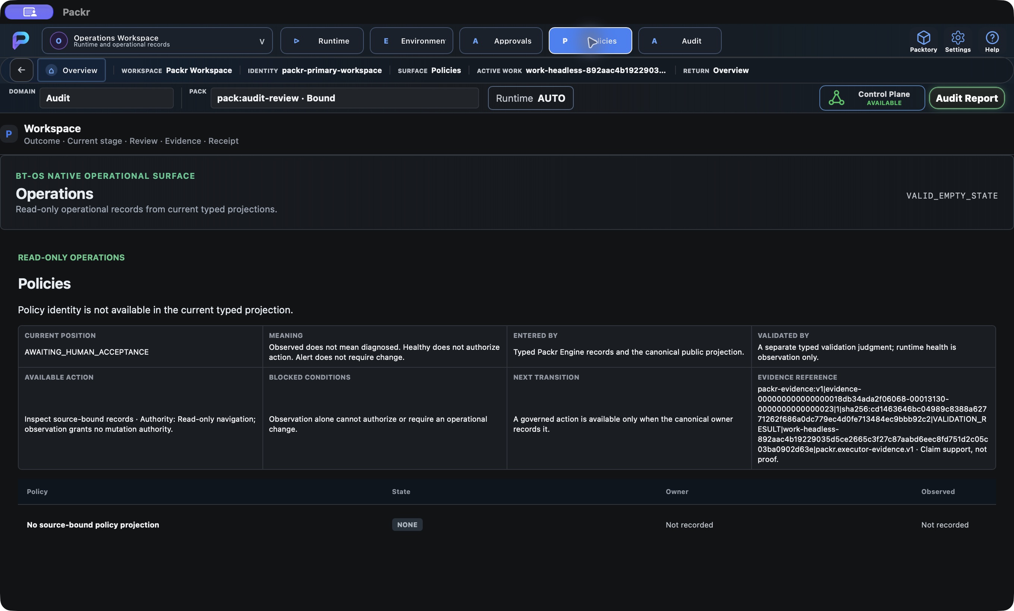Click the Blocked Conditions description text
The width and height of the screenshot is (1014, 611).
coord(378,424)
